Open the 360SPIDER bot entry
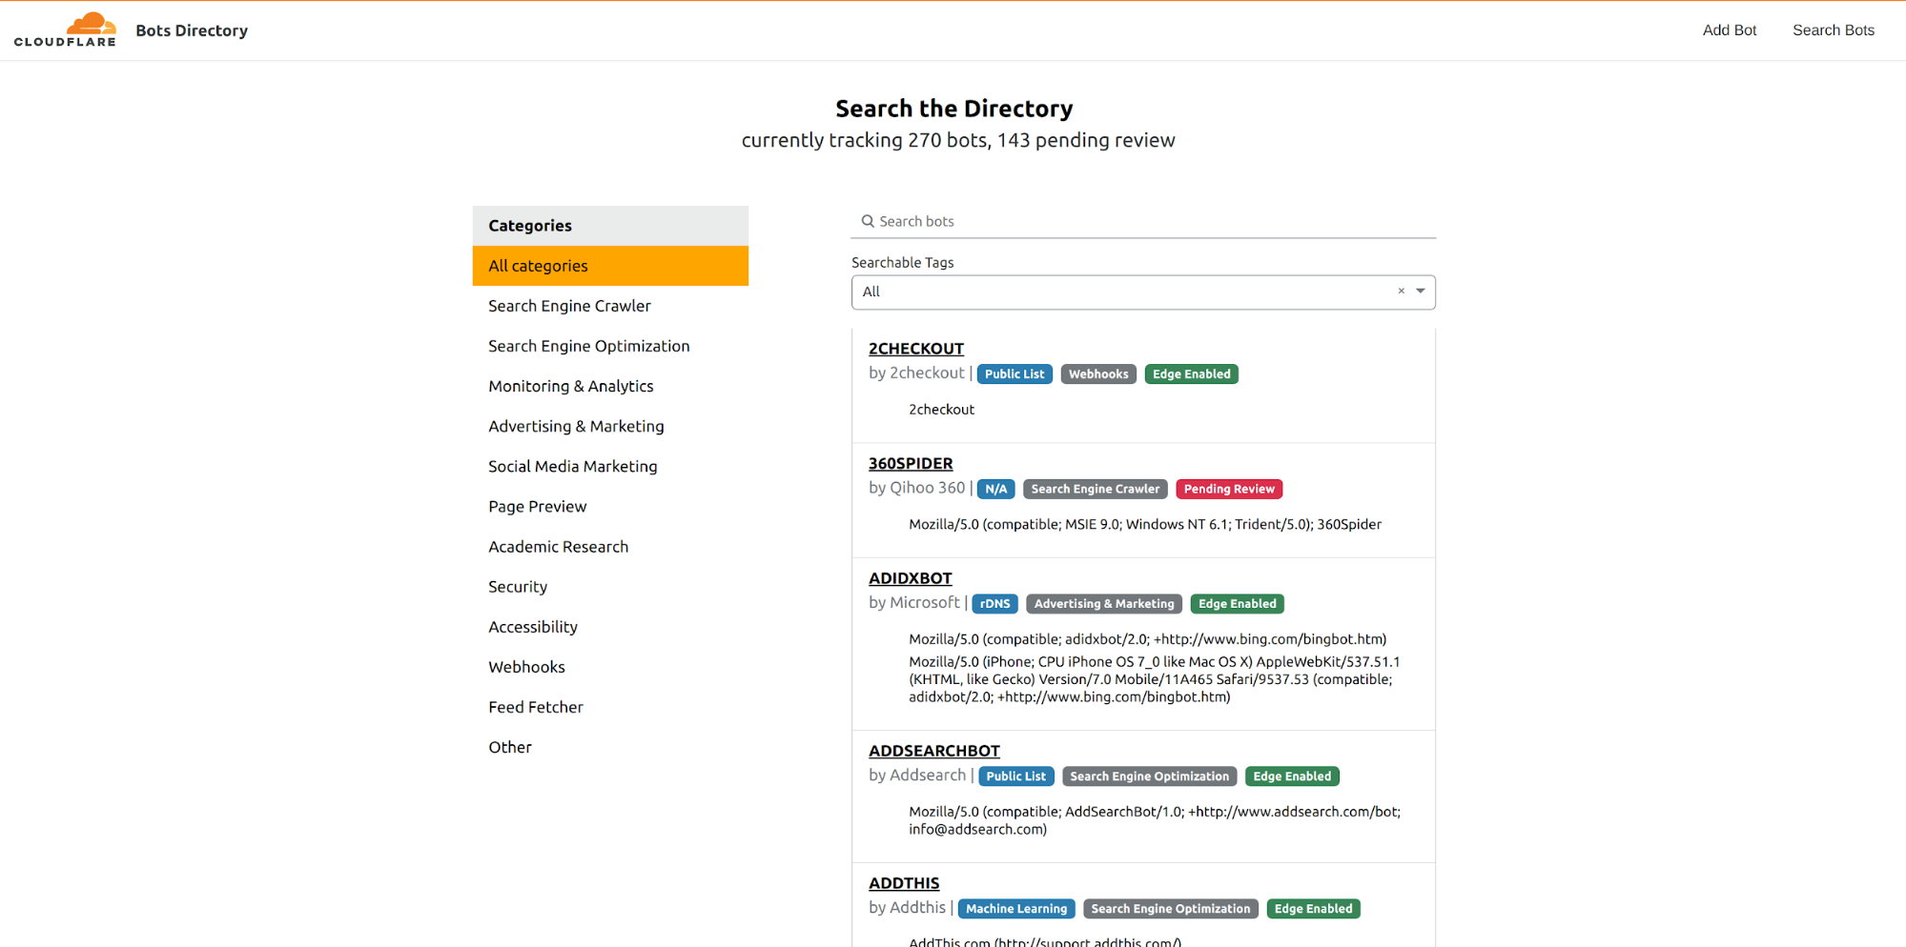 click(x=911, y=463)
